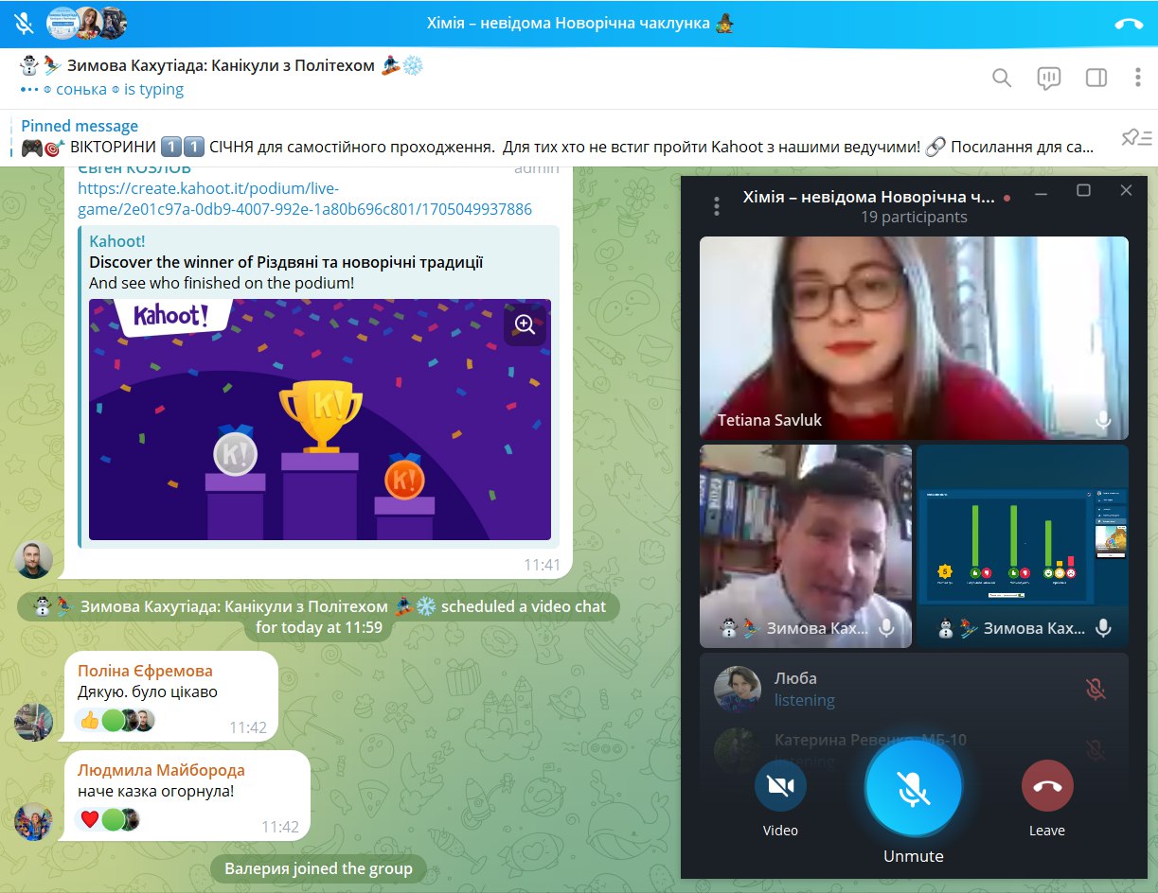Turn on camera with Video button
Image resolution: width=1158 pixels, height=893 pixels.
click(780, 786)
